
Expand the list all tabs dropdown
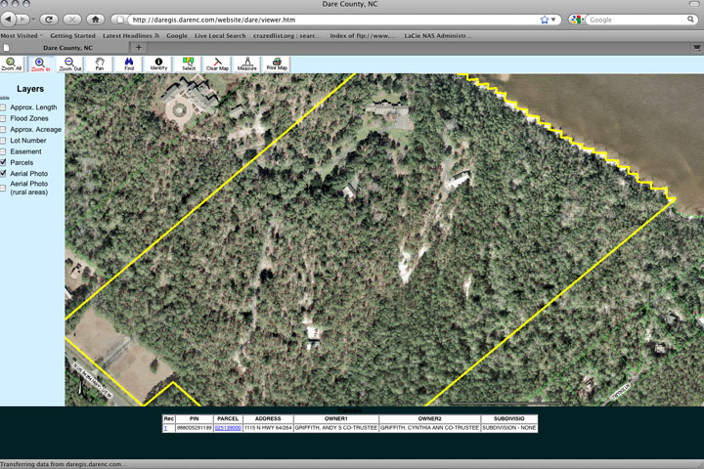[x=697, y=47]
